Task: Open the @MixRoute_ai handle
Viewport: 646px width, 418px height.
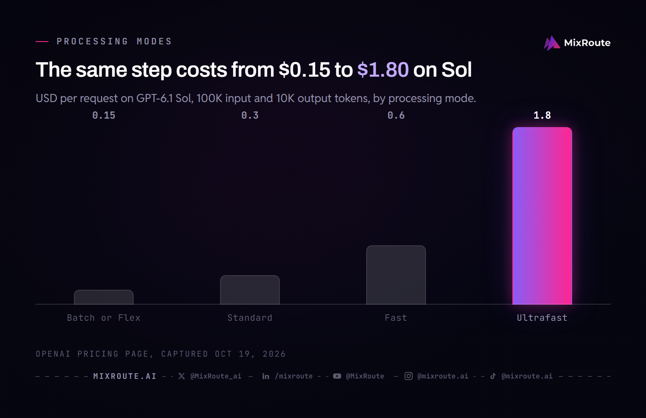Action: pos(216,376)
